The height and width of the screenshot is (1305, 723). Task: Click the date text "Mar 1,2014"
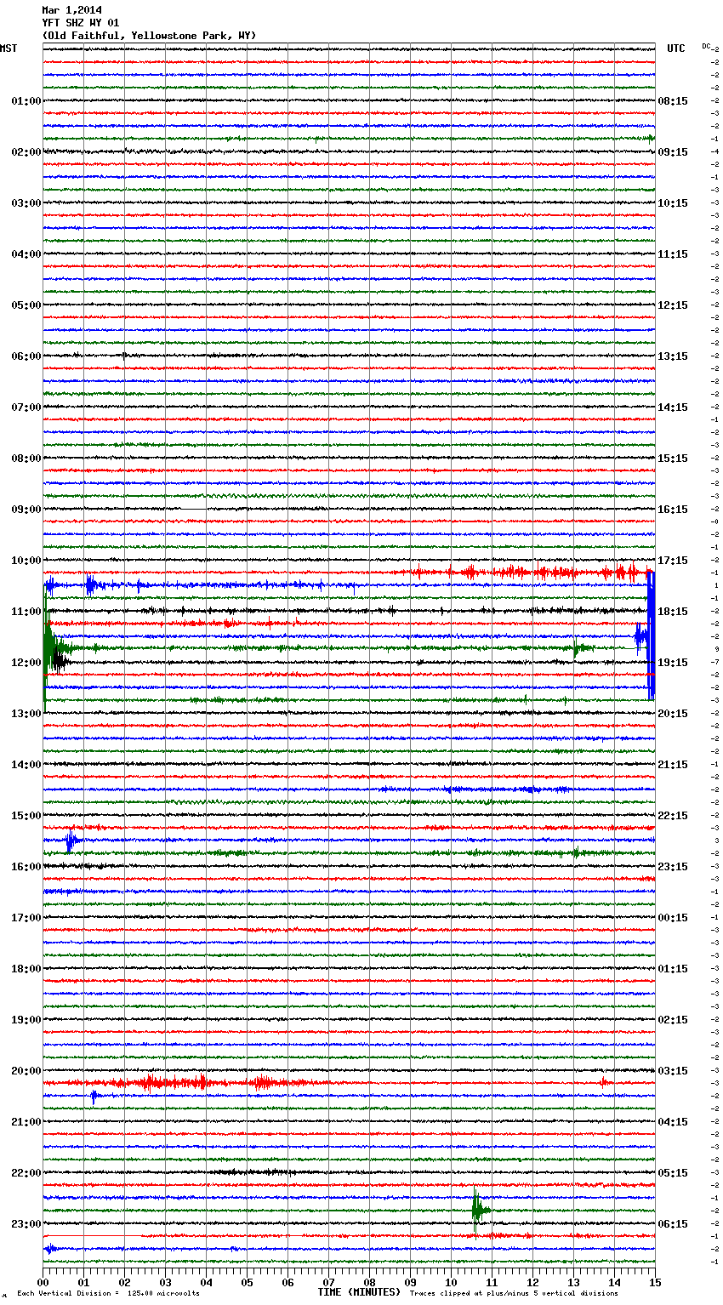(x=71, y=10)
